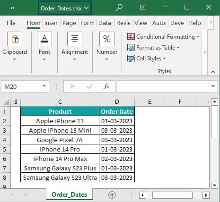
Task: Open the Name Box dropdown arrow
Action: (44, 86)
